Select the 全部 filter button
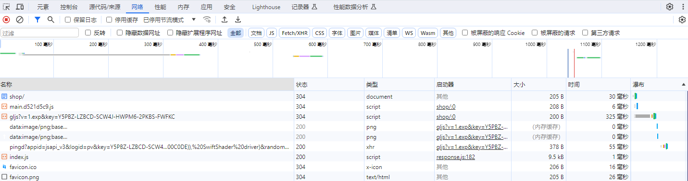Image resolution: width=688 pixels, height=181 pixels. coord(236,33)
